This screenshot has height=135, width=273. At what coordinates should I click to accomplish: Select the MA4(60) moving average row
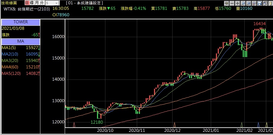[x=21, y=67]
